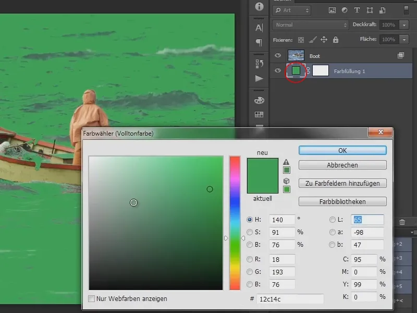Image resolution: width=417 pixels, height=313 pixels.
Task: Click the smart object badge on Boot layer
Action: pos(401,55)
